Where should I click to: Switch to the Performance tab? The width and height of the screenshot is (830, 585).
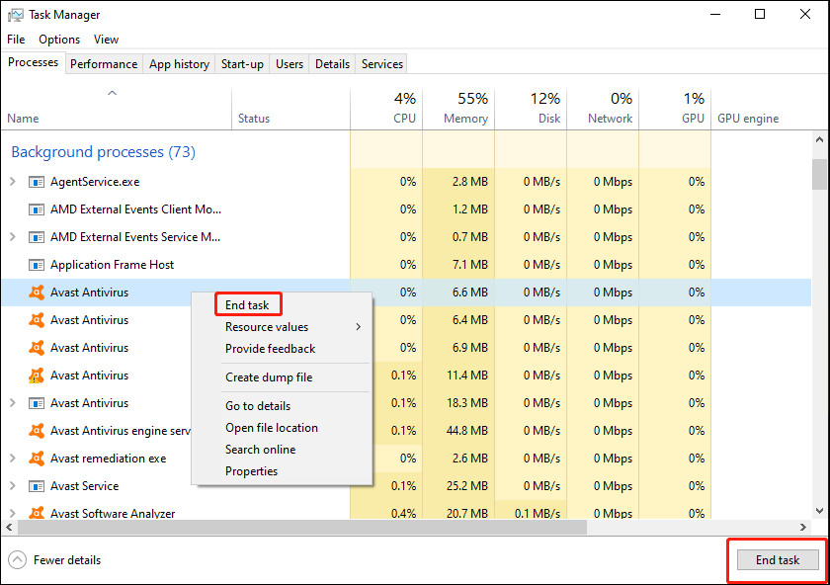(x=104, y=62)
